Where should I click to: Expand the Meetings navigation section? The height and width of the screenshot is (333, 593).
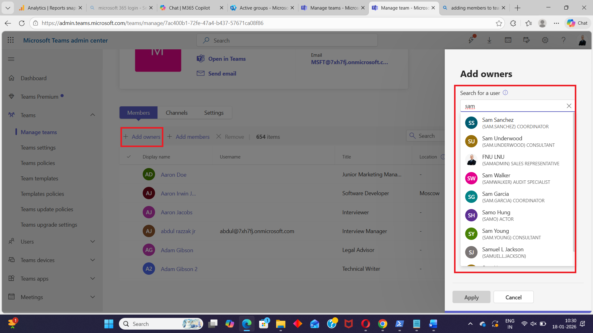(x=93, y=297)
